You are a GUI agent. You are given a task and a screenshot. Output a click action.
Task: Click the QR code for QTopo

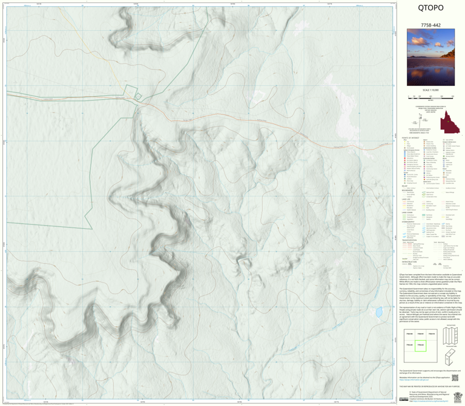455,378
